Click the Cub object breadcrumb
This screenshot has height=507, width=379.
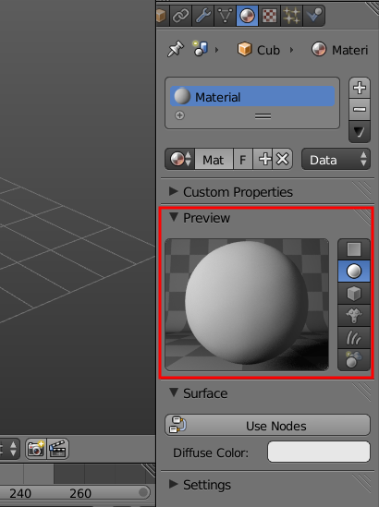(259, 50)
